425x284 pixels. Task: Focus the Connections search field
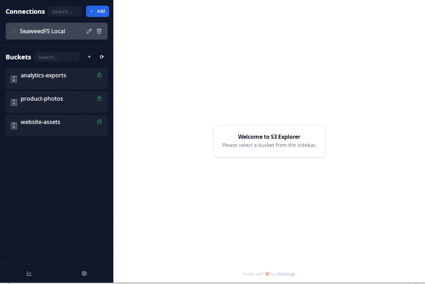click(65, 11)
